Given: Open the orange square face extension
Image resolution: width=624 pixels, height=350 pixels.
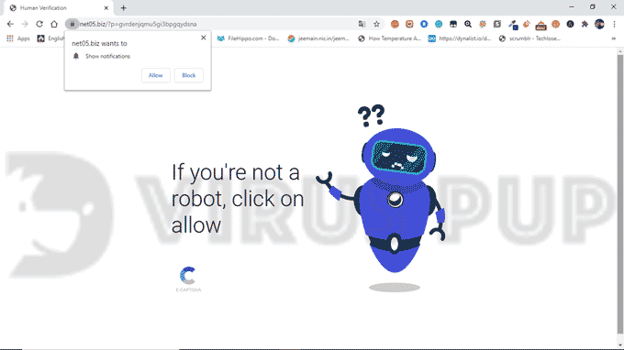Looking at the screenshot, I should [x=409, y=24].
